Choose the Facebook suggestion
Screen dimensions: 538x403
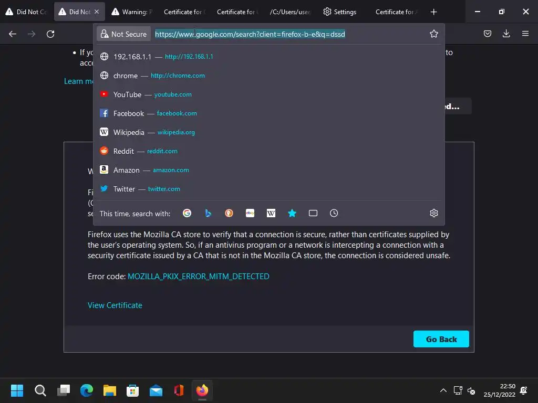(x=268, y=113)
